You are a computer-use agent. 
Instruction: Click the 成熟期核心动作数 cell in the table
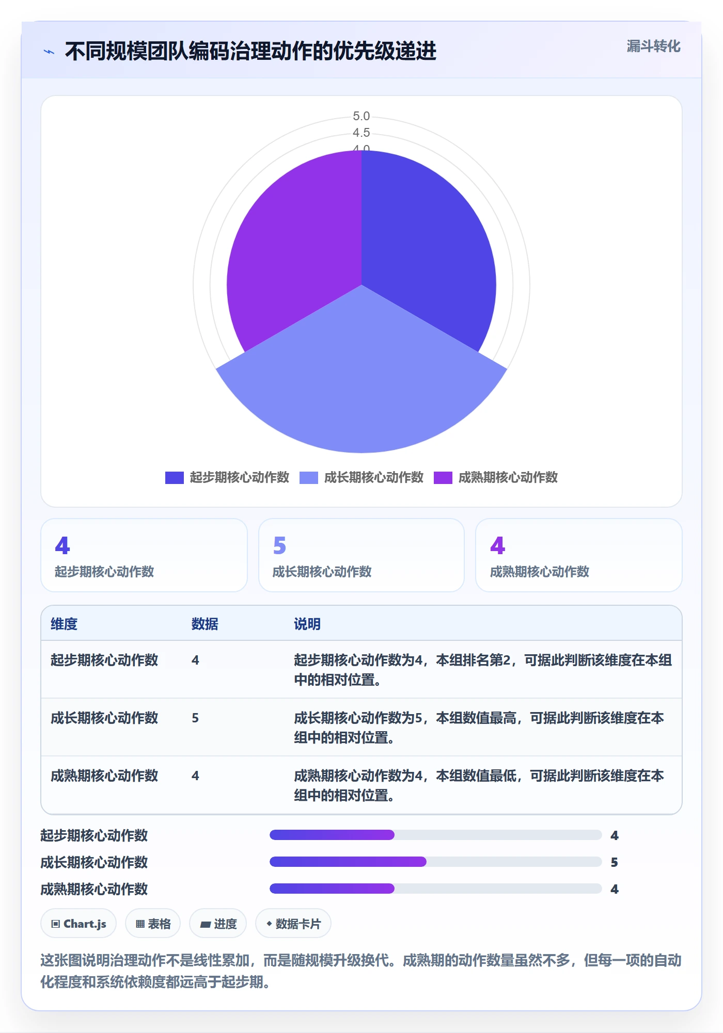[x=104, y=776]
